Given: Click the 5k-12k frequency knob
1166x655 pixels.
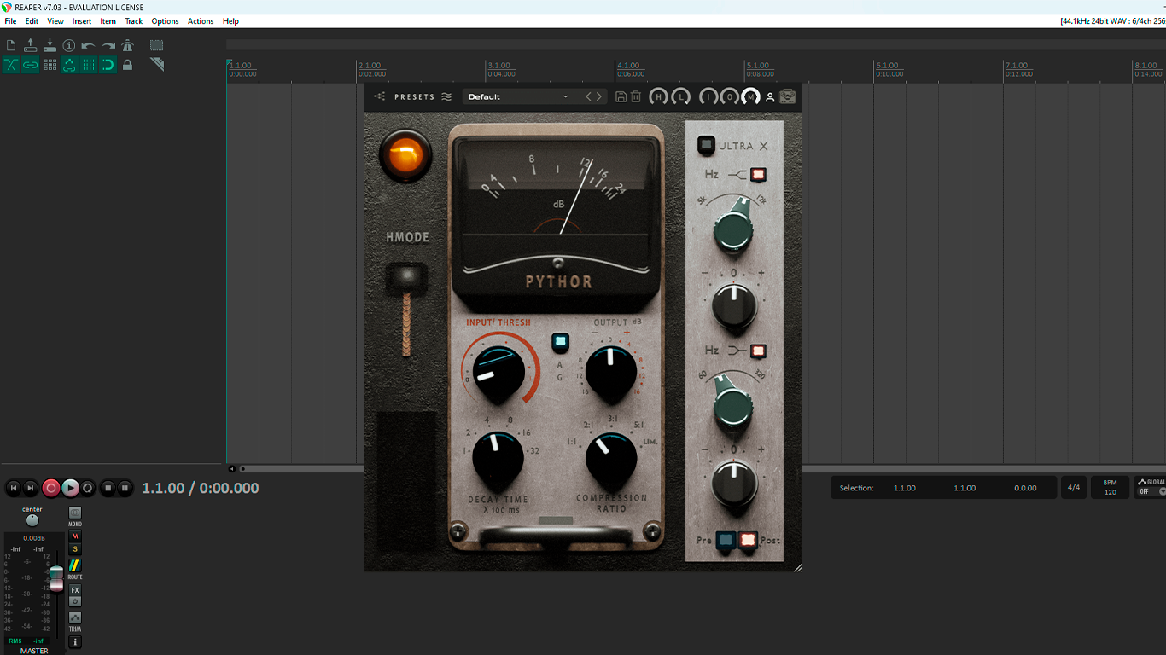Looking at the screenshot, I should (x=732, y=230).
